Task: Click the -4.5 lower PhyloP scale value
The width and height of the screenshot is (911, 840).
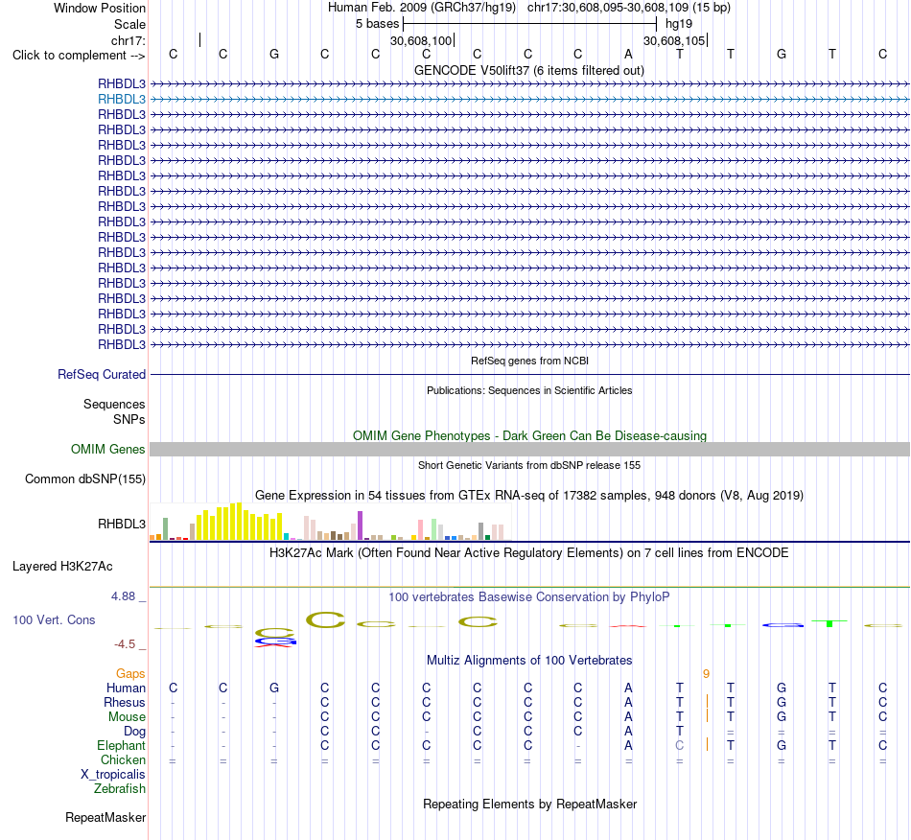Action: coord(125,644)
